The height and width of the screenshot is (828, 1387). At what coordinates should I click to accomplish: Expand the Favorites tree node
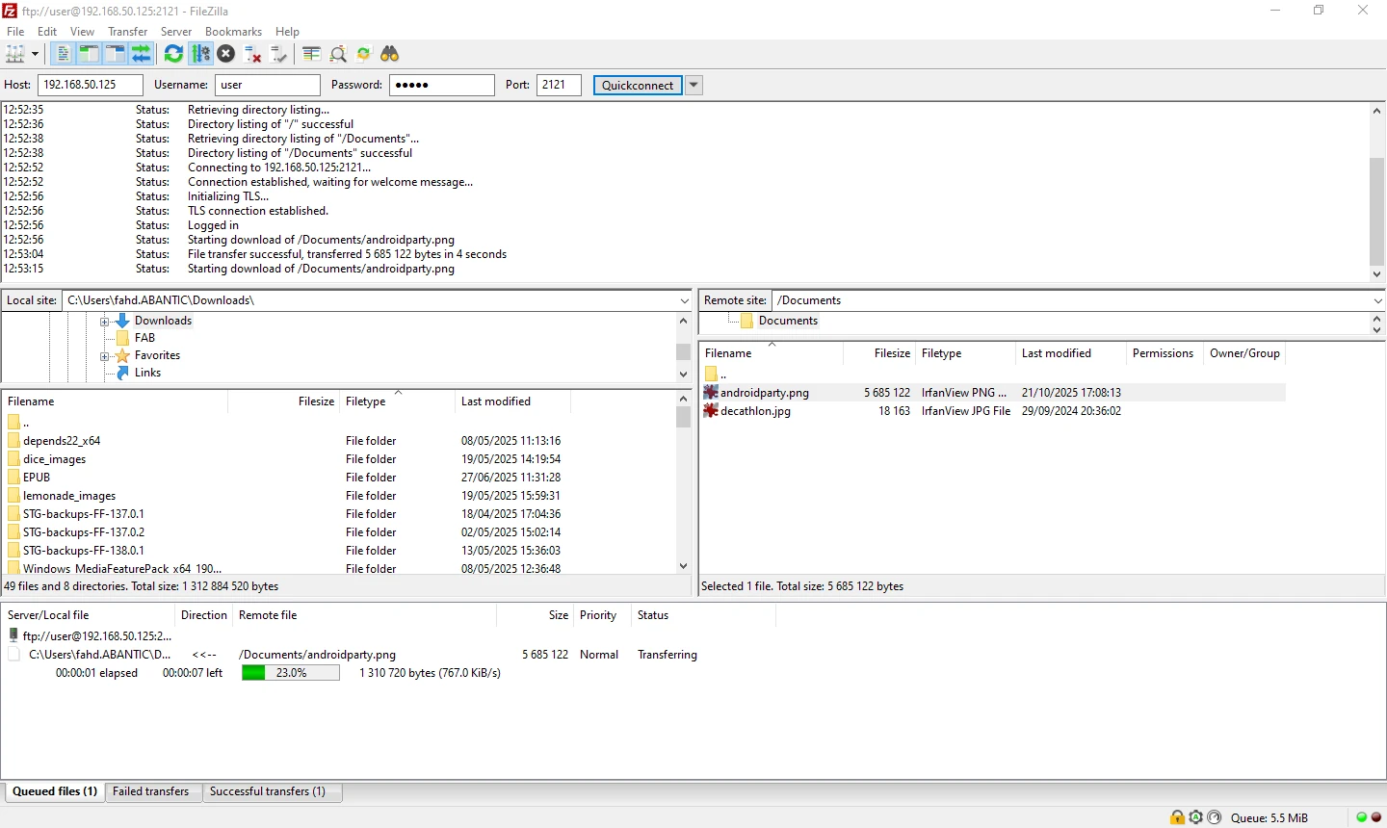point(104,355)
